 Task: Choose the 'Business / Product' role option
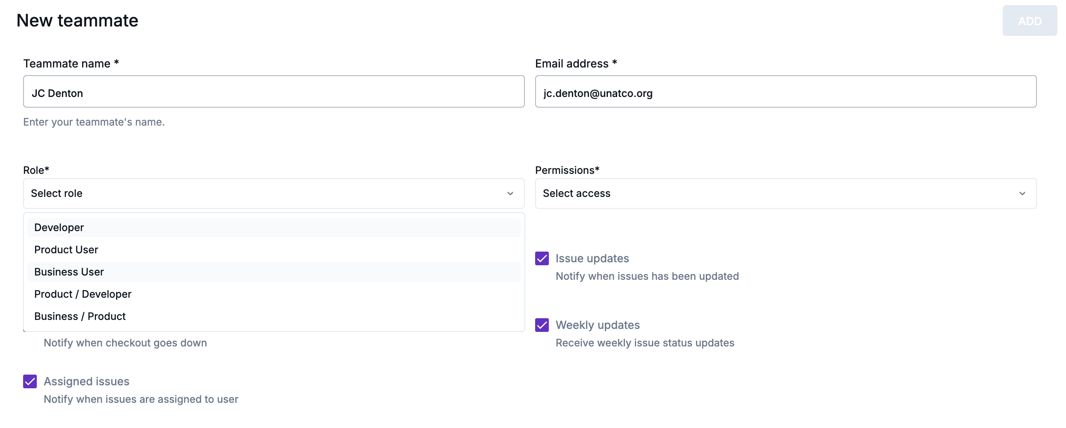tap(80, 317)
